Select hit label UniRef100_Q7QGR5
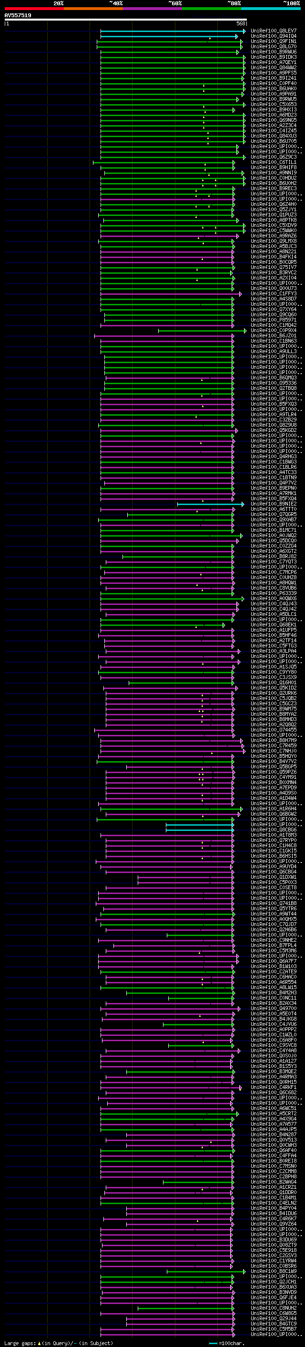 tap(273, 515)
